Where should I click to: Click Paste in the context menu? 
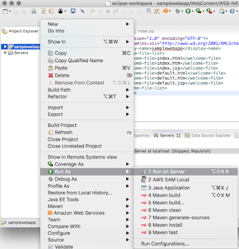pyautogui.click(x=87, y=68)
